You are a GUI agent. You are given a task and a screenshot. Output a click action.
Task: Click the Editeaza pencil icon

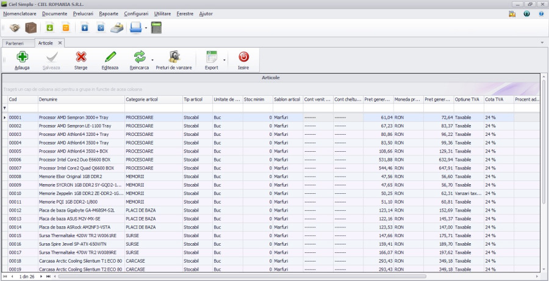(x=110, y=57)
